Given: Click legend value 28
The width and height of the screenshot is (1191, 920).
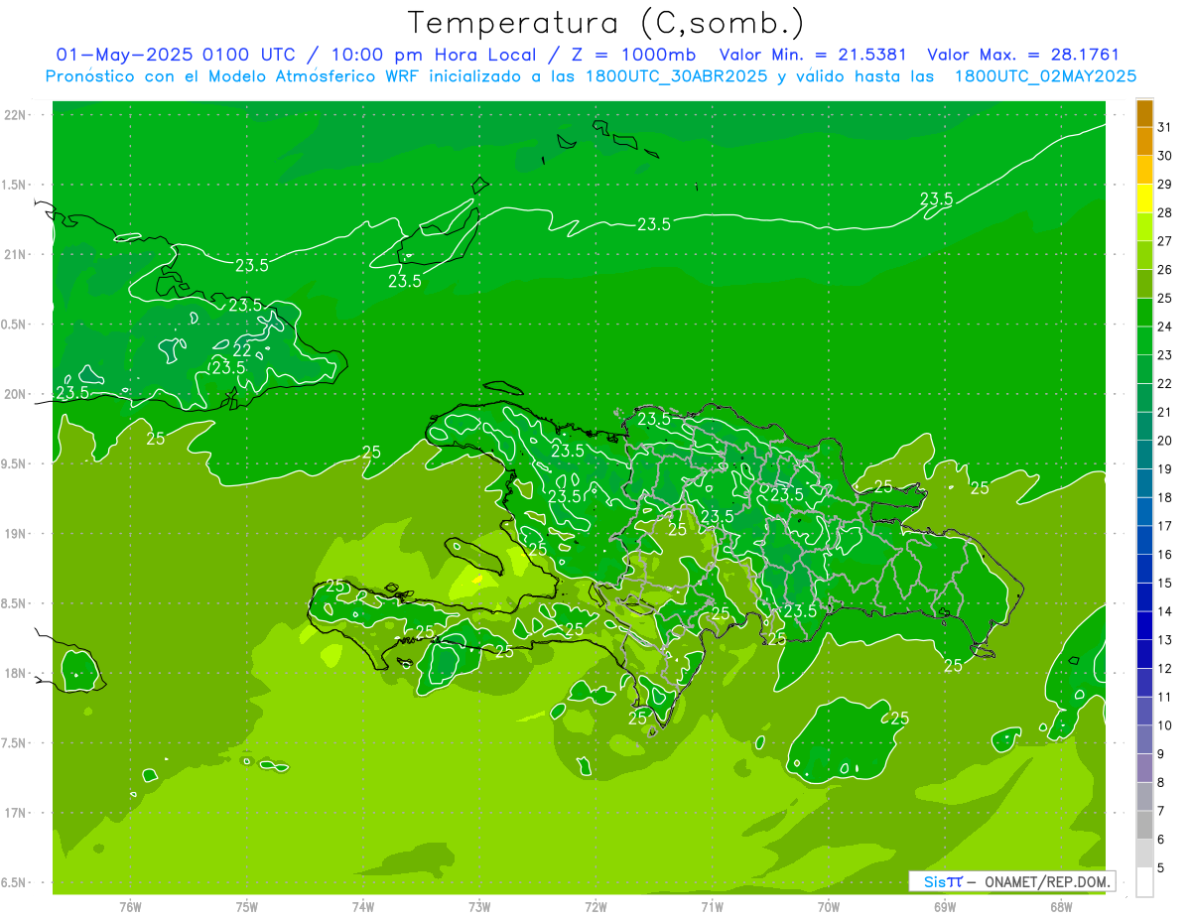Looking at the screenshot, I should [1164, 212].
